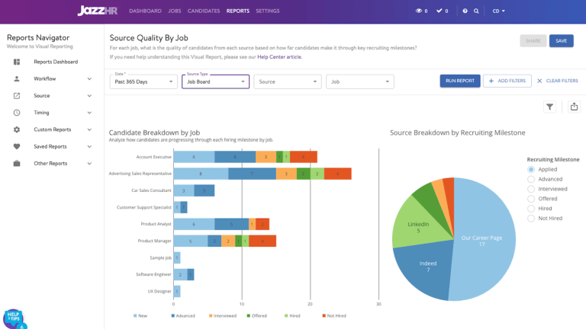Viewport: 586px width, 329px height.
Task: Click the Reports Dashboard grid icon
Action: click(17, 62)
